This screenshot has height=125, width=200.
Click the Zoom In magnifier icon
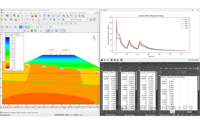tap(64, 16)
